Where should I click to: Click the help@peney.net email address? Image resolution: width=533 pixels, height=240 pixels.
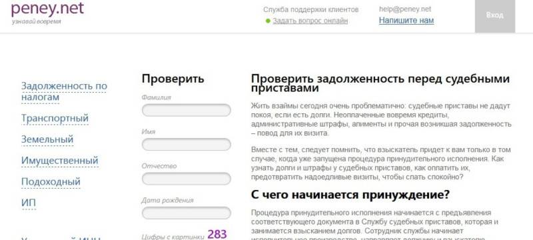point(405,9)
